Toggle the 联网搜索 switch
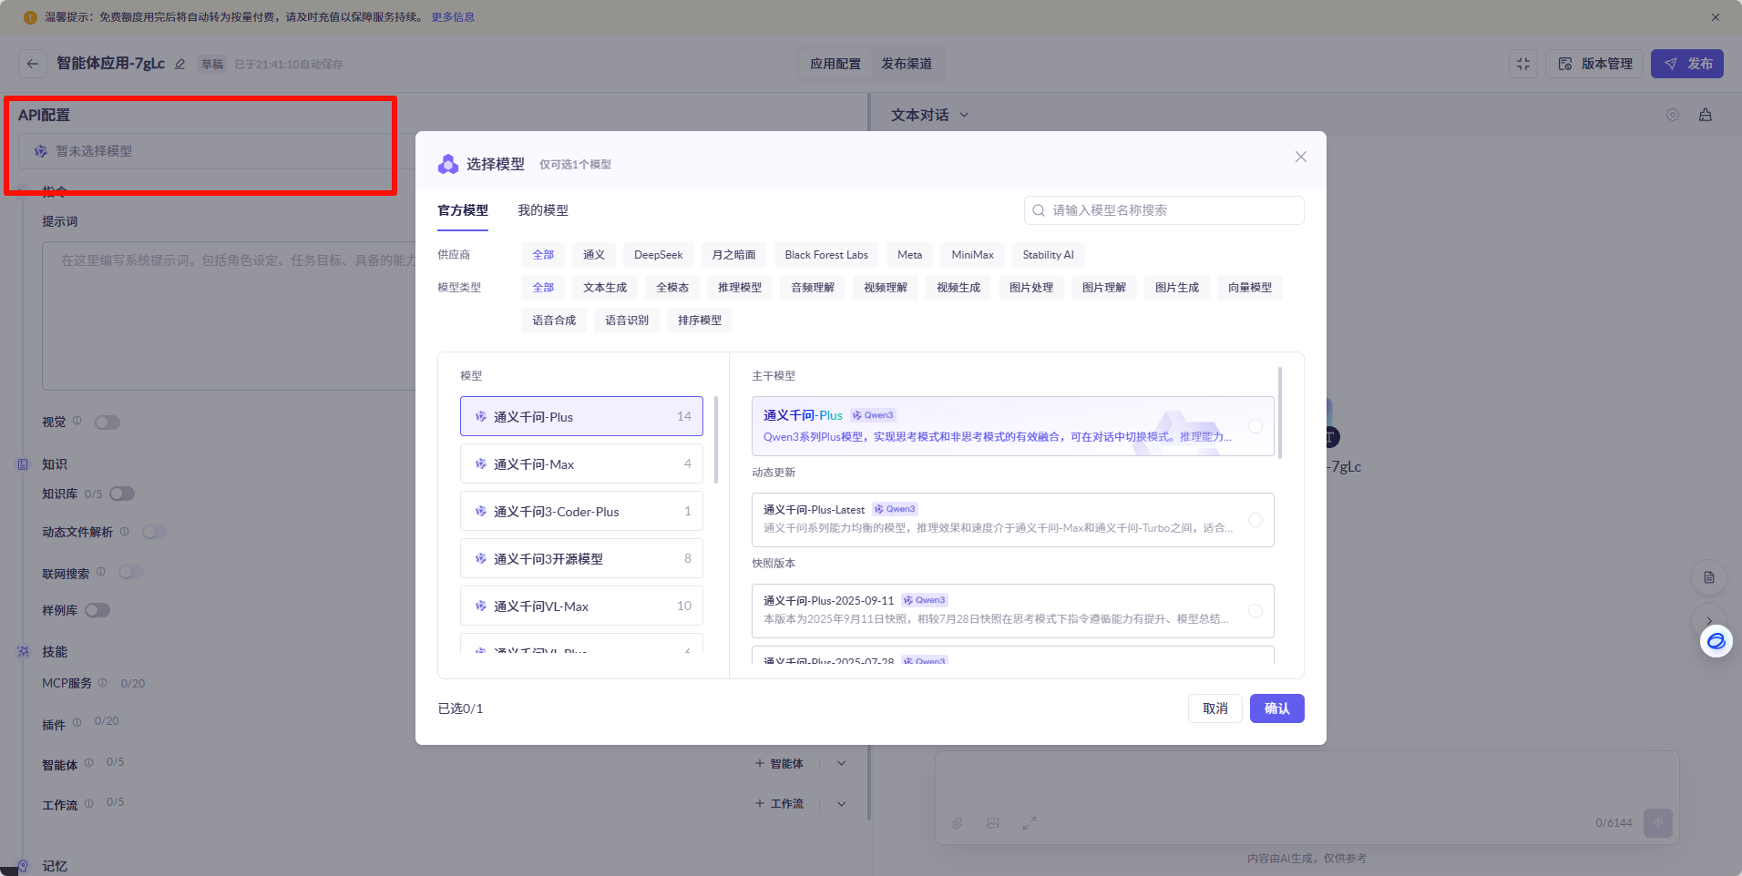This screenshot has height=876, width=1742. coord(130,572)
